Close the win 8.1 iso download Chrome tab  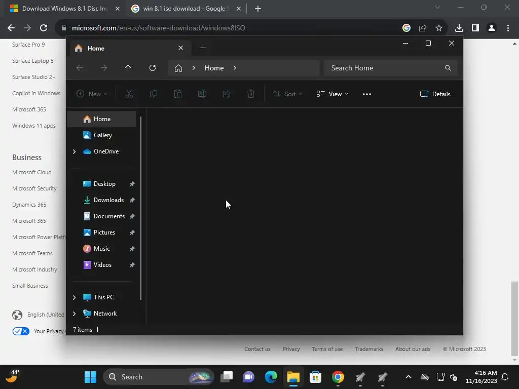(x=239, y=9)
